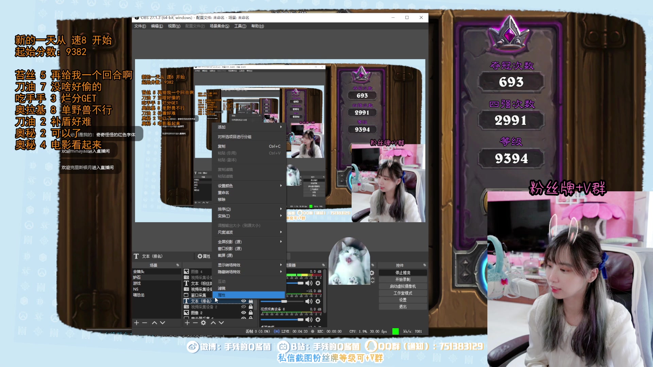Viewport: 653px width, 367px height.
Task: Add a new source with plus icon
Action: coord(187,322)
